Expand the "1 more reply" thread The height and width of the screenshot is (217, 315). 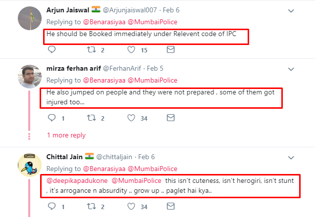pyautogui.click(x=66, y=135)
